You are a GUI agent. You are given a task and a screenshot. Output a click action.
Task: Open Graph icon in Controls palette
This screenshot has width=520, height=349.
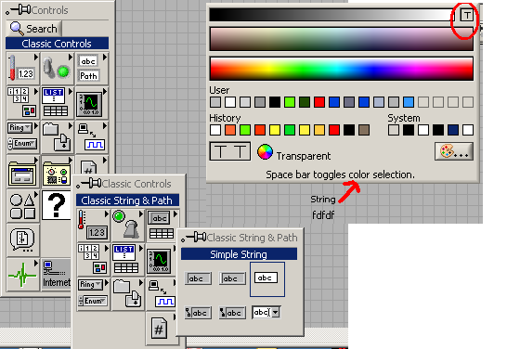pyautogui.click(x=92, y=103)
